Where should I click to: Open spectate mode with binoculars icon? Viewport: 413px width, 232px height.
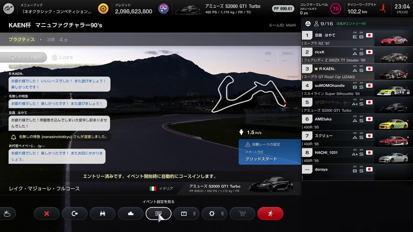click(103, 214)
